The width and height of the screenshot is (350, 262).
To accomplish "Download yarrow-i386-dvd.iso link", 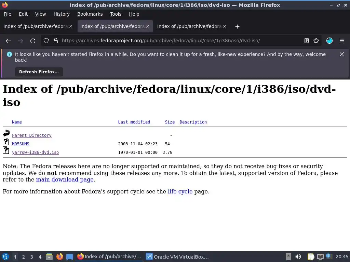I will (x=35, y=152).
